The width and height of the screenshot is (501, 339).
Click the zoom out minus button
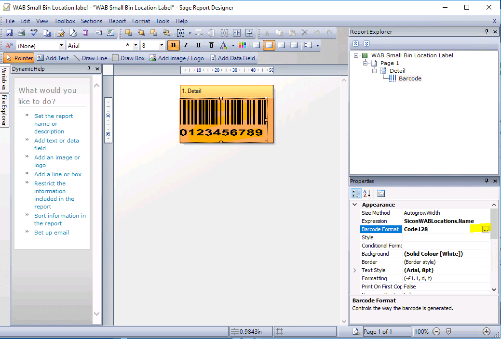(x=437, y=332)
